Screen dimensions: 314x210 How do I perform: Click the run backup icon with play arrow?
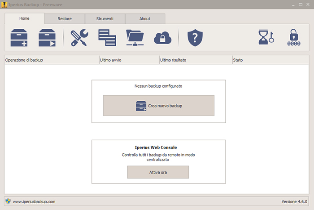[x=47, y=38]
